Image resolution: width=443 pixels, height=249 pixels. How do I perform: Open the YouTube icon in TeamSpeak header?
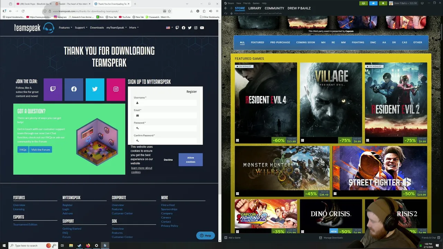point(202,28)
